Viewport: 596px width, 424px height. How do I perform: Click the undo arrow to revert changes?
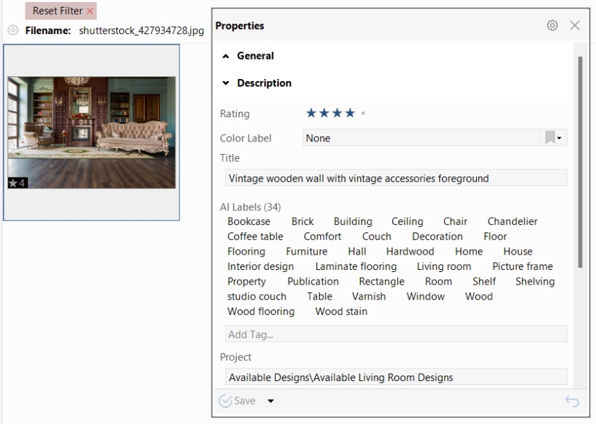(x=572, y=401)
